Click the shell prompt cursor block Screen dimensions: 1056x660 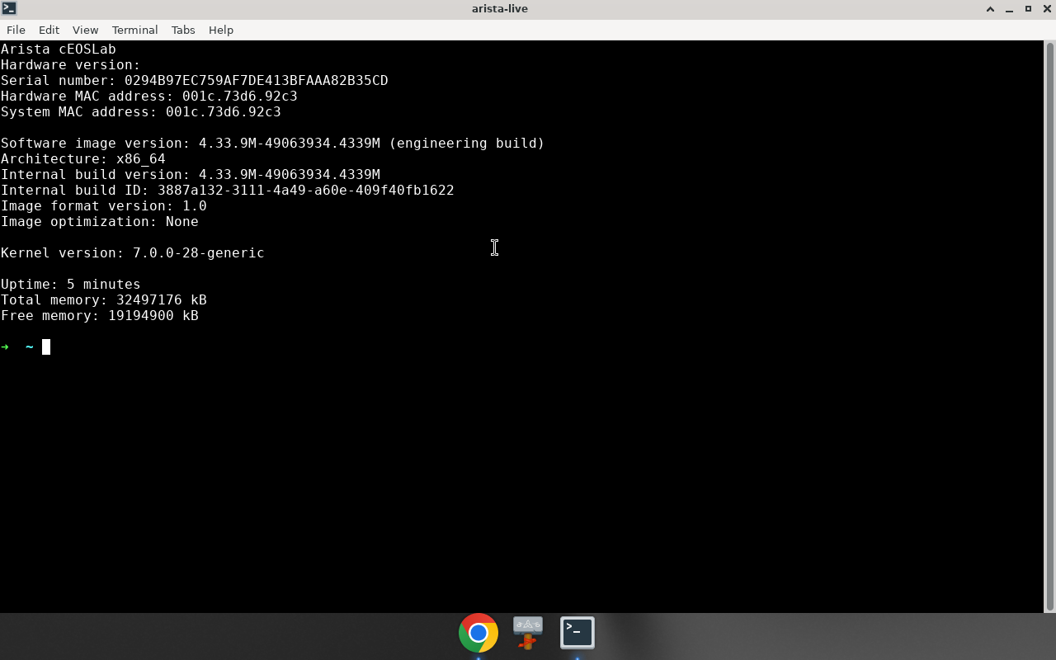pyautogui.click(x=46, y=347)
